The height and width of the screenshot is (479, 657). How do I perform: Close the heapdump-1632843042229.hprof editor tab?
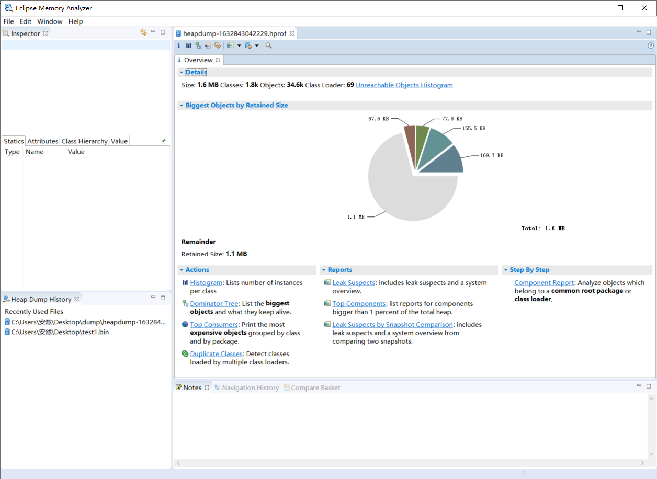[x=292, y=33]
